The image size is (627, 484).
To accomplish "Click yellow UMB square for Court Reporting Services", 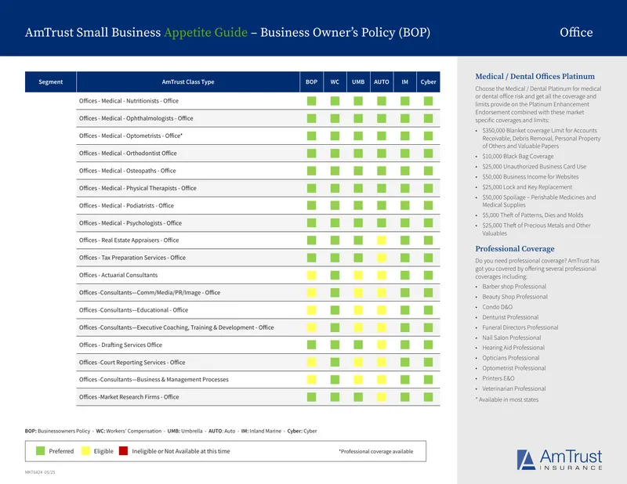I will [358, 362].
